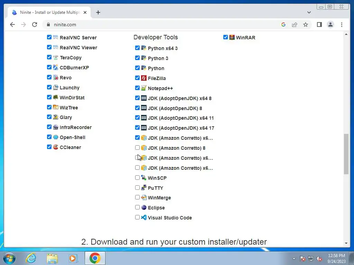Close the Ninite tab
The width and height of the screenshot is (354, 265).
pyautogui.click(x=85, y=12)
